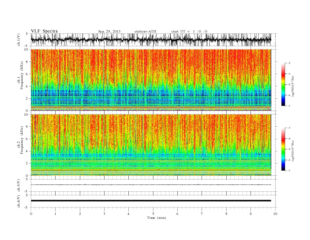
Task: Click the "ch.3(V)" axis label
Action: (19, 185)
